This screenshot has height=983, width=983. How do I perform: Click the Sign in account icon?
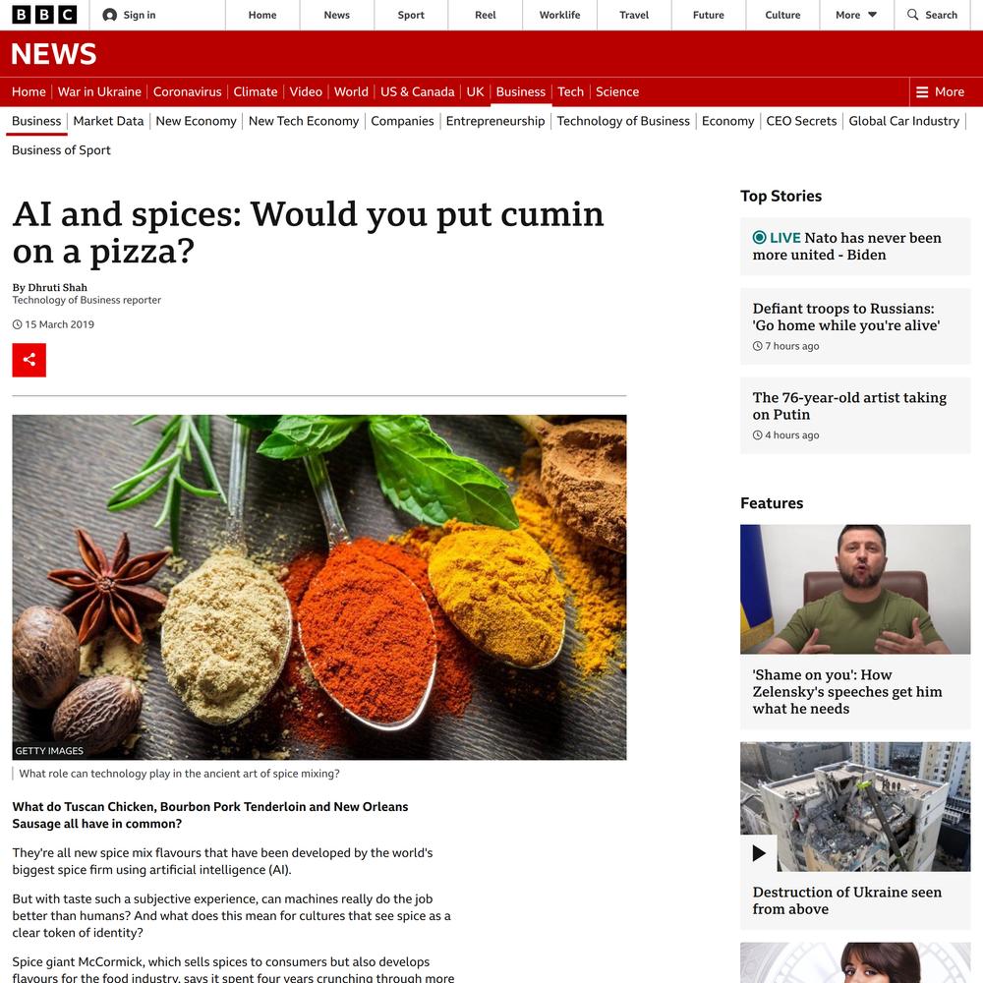click(110, 15)
